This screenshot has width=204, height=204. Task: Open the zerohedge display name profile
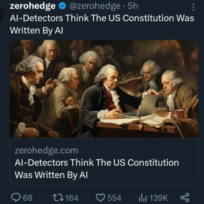33,6
